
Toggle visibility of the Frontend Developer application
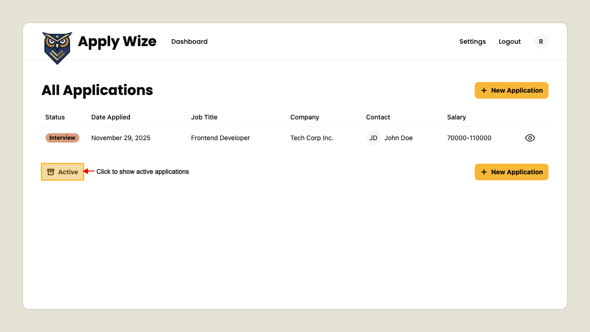tap(530, 137)
